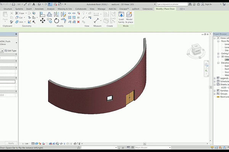Click the Apply button in Properties
229x152 pixels.
[x=11, y=143]
